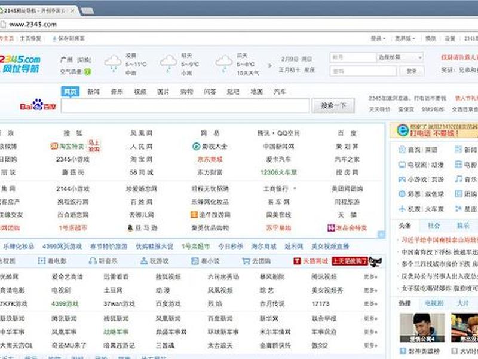Image resolution: width=478 pixels, height=359 pixels.
Task: Click the 明天 rain cloud weather icon
Action: click(x=168, y=63)
